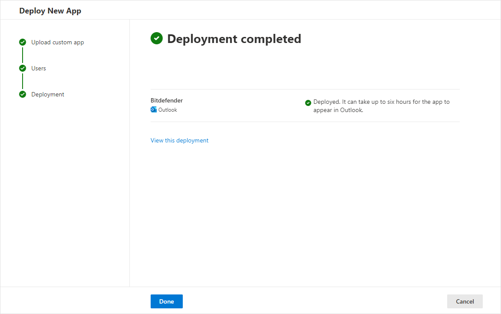Click the green Deployment completed check icon
The height and width of the screenshot is (314, 501).
click(x=157, y=38)
